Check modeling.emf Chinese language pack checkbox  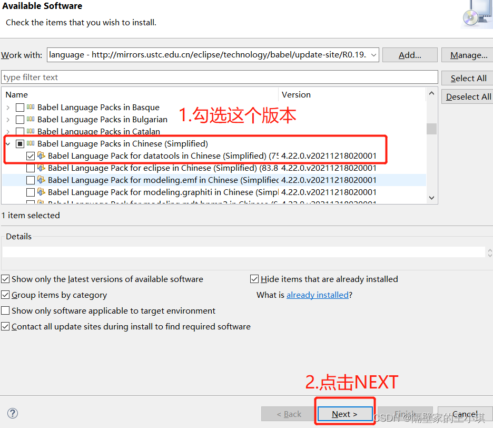(31, 180)
